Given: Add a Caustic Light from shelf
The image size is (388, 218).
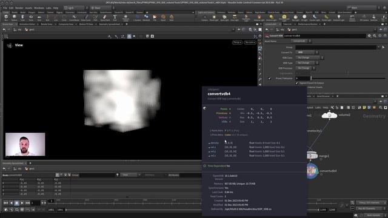Looking at the screenshot, I should pyautogui.click(x=315, y=18).
